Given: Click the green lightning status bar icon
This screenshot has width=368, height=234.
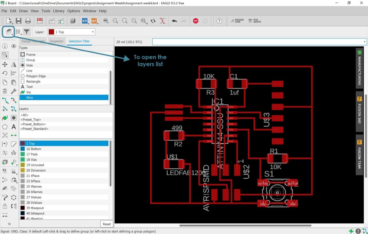Looking at the screenshot, I should [351, 231].
